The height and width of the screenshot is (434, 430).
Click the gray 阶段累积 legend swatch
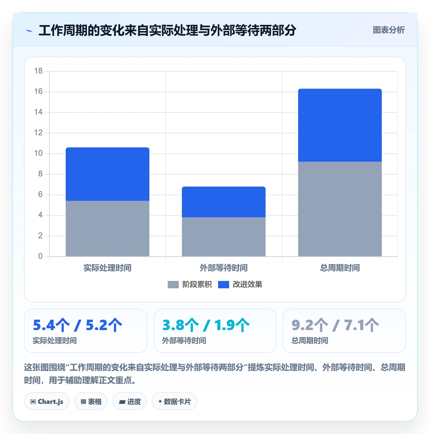(x=173, y=285)
